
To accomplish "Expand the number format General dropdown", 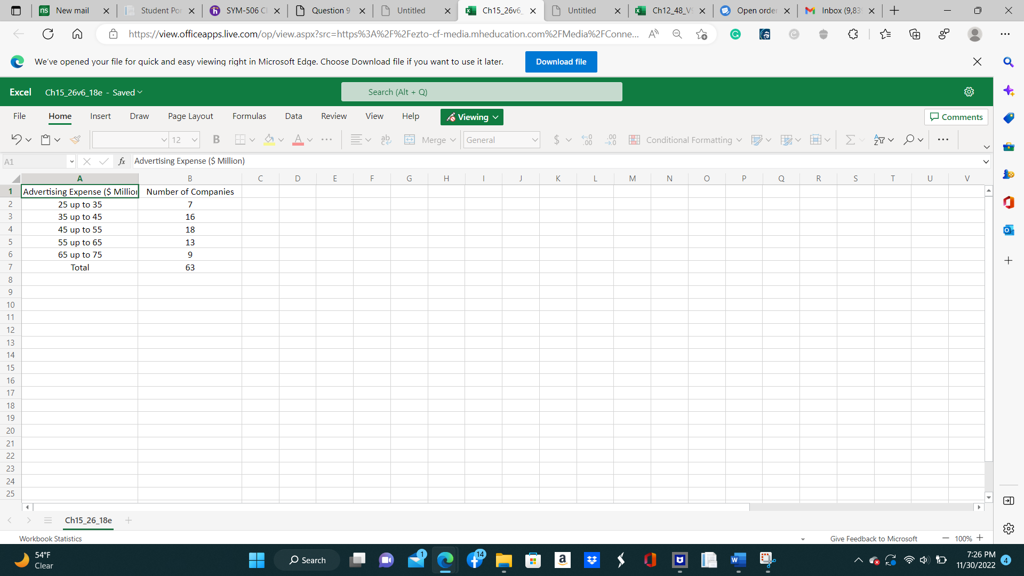I will tap(534, 140).
